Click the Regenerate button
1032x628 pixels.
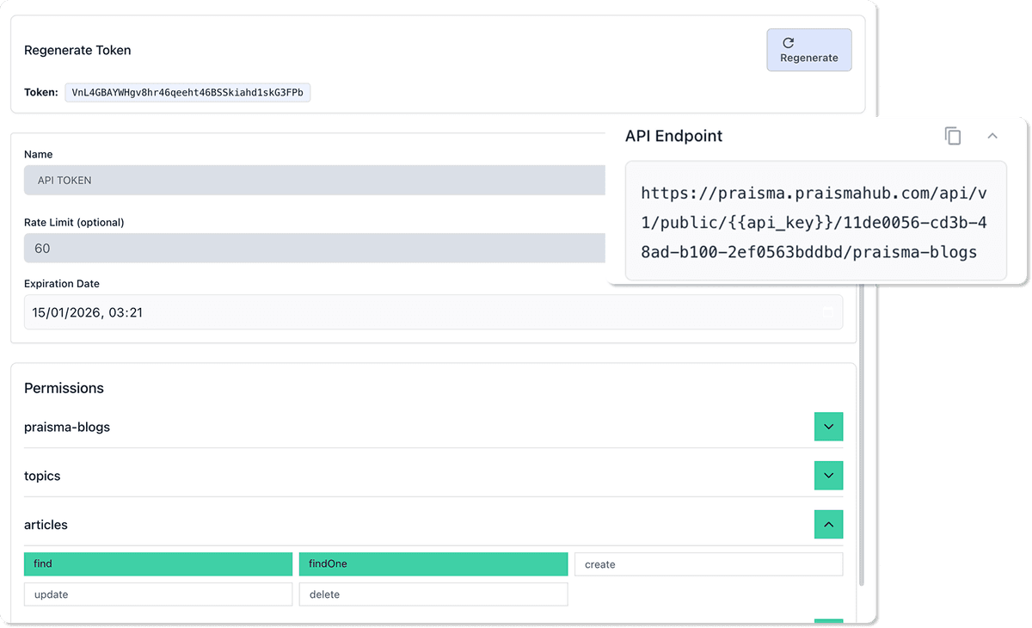pyautogui.click(x=808, y=49)
